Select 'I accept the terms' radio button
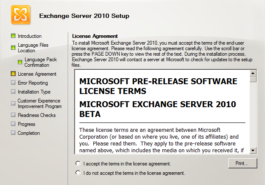Image resolution: width=265 pixels, height=185 pixels. tap(78, 163)
